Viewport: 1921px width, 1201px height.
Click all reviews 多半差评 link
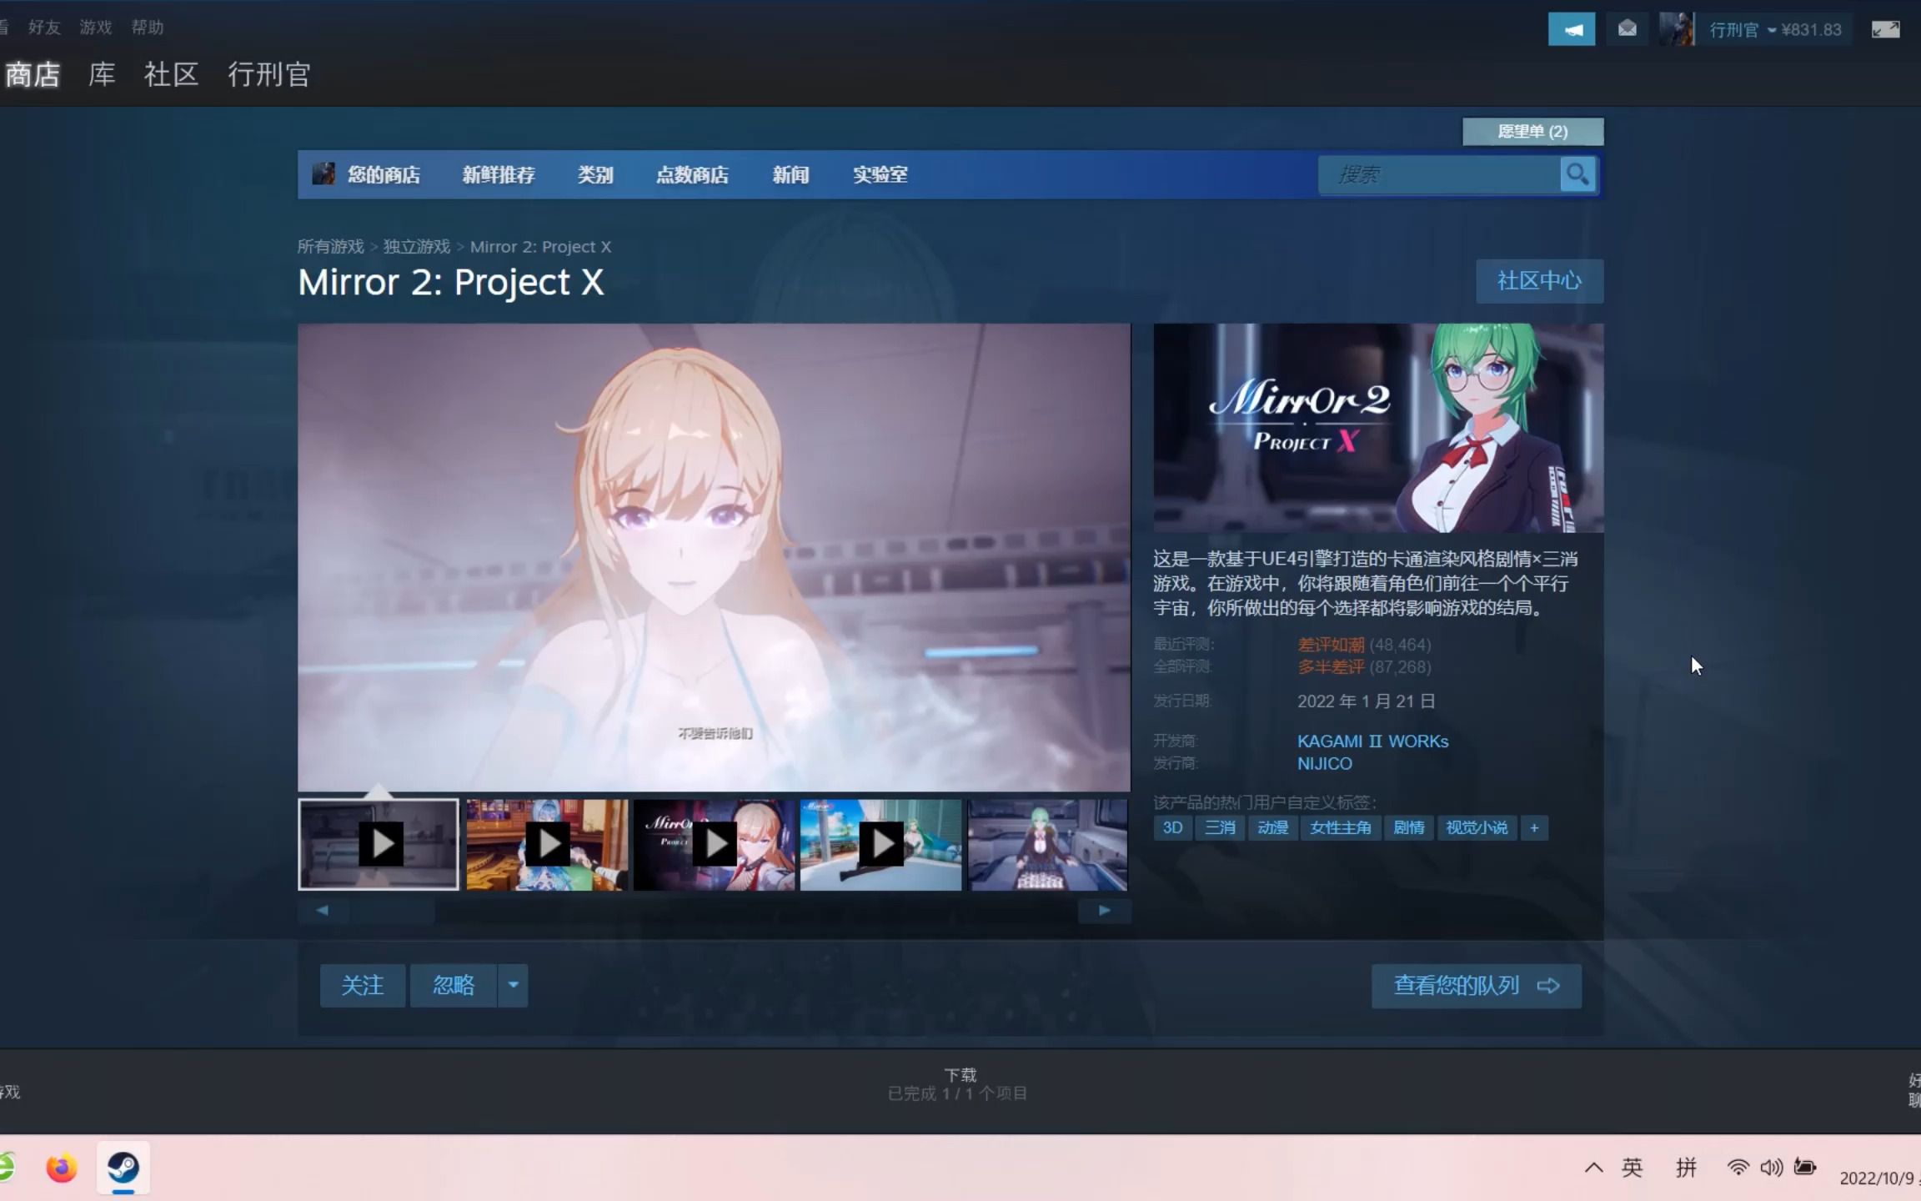(1331, 667)
